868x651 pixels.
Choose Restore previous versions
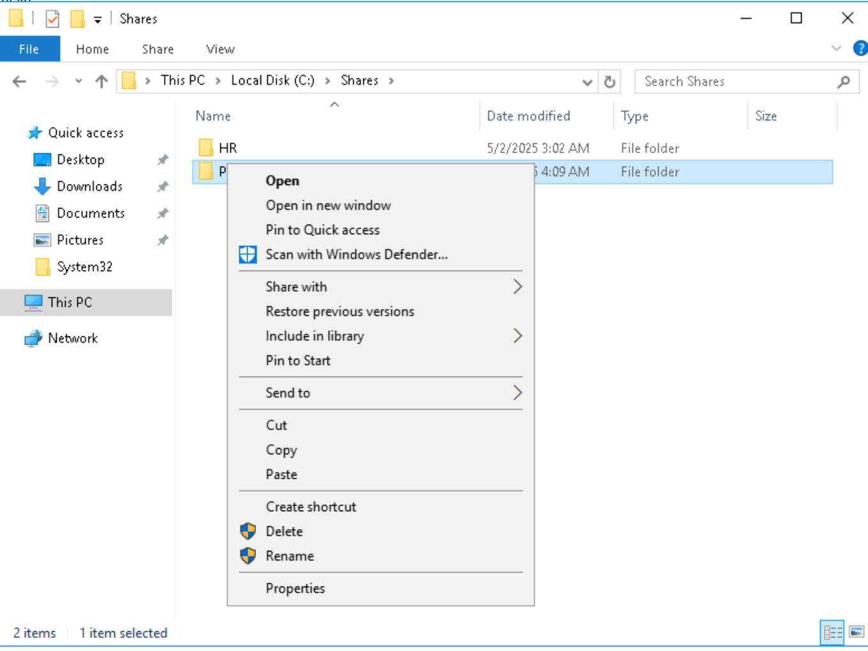[380, 311]
